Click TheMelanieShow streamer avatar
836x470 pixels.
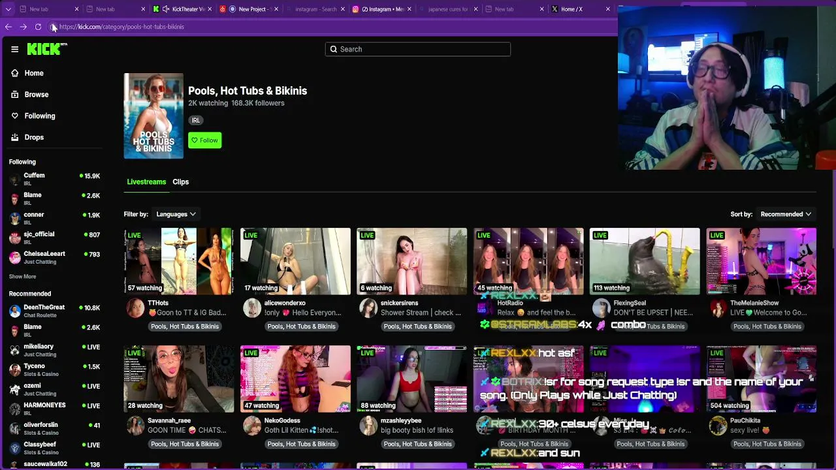click(x=717, y=308)
